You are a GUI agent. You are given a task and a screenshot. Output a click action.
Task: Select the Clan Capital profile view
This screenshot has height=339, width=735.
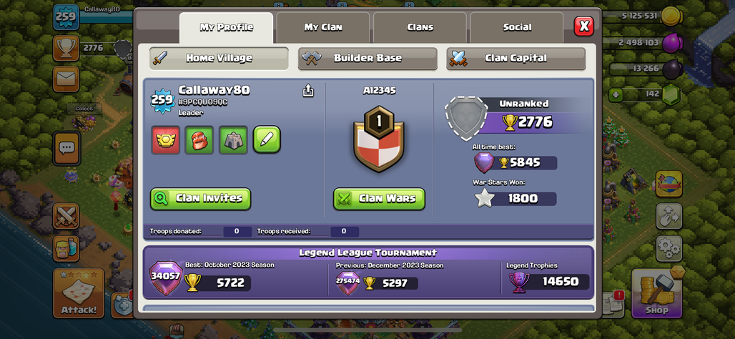coord(516,59)
